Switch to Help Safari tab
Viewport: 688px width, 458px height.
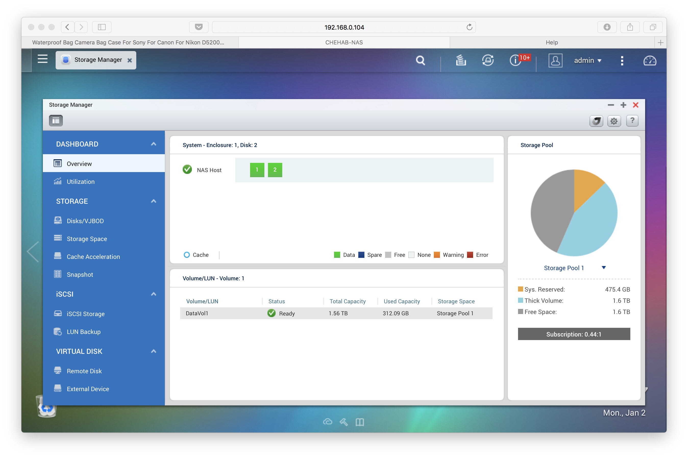pos(552,42)
